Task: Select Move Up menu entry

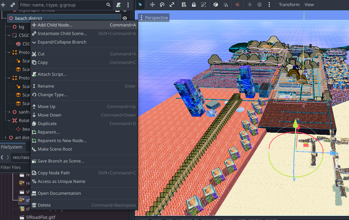Action: click(84, 107)
